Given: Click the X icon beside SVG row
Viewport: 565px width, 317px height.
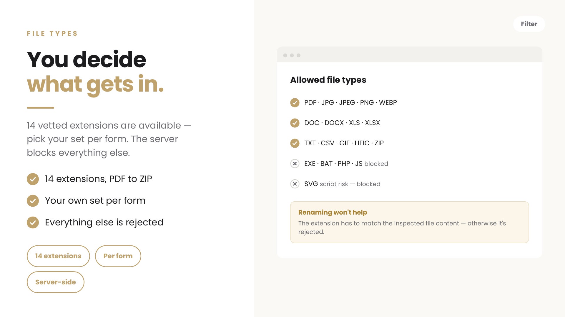Looking at the screenshot, I should [295, 184].
